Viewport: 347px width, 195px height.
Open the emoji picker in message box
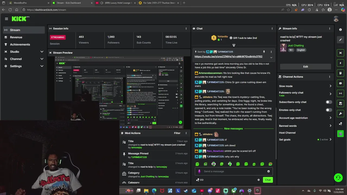[268, 171]
